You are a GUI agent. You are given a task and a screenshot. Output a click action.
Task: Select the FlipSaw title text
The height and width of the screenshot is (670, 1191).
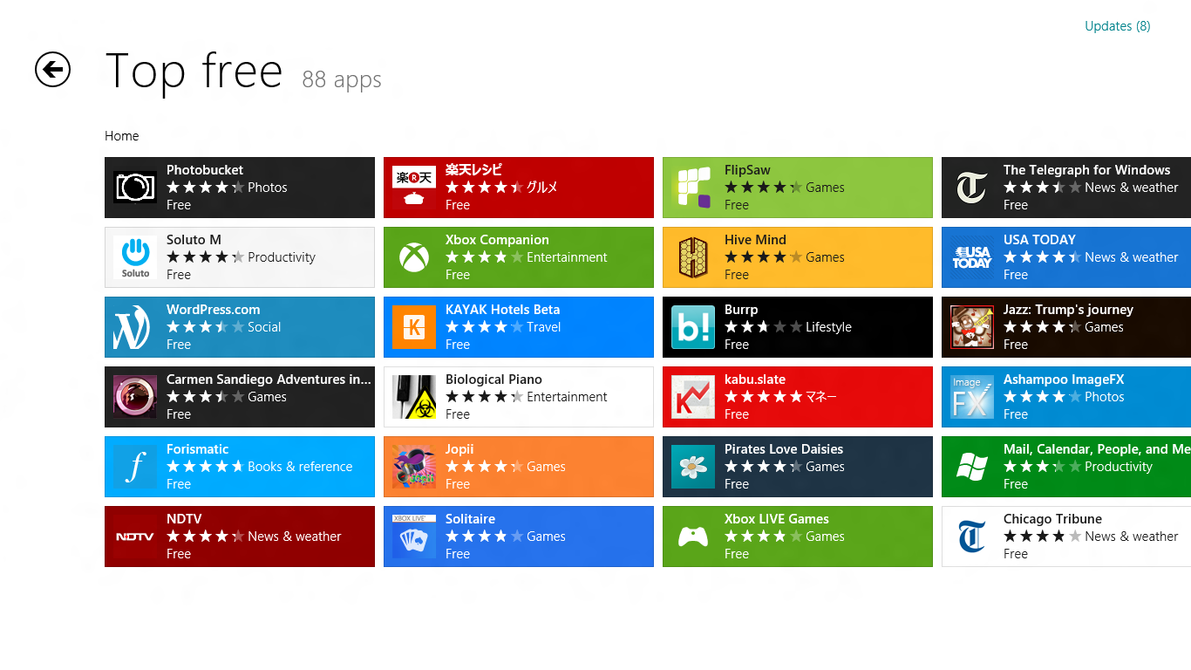click(747, 170)
